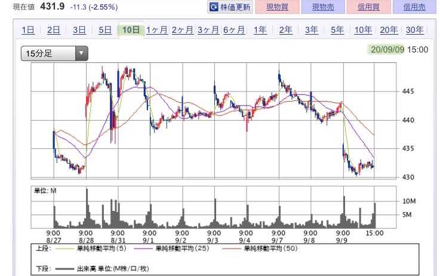Open the 信用買 margin buy link
The image size is (440, 276).
coord(369,7)
